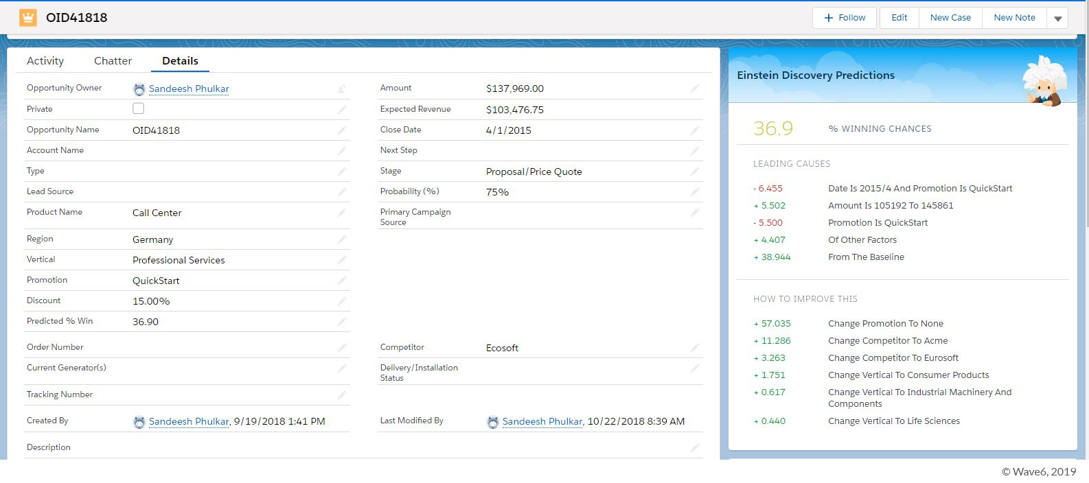Click the Einstein mascot image
This screenshot has width=1089, height=483.
click(1044, 82)
